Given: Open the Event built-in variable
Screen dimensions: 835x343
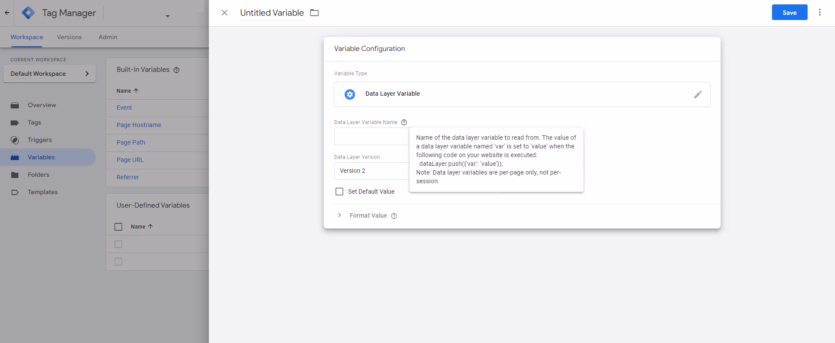Looking at the screenshot, I should 124,108.
